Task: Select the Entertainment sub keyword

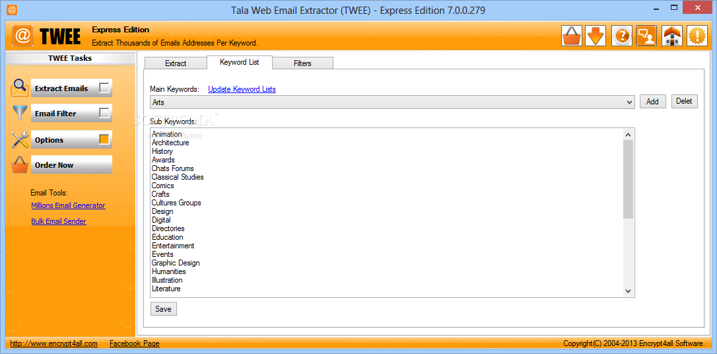Action: [x=173, y=246]
